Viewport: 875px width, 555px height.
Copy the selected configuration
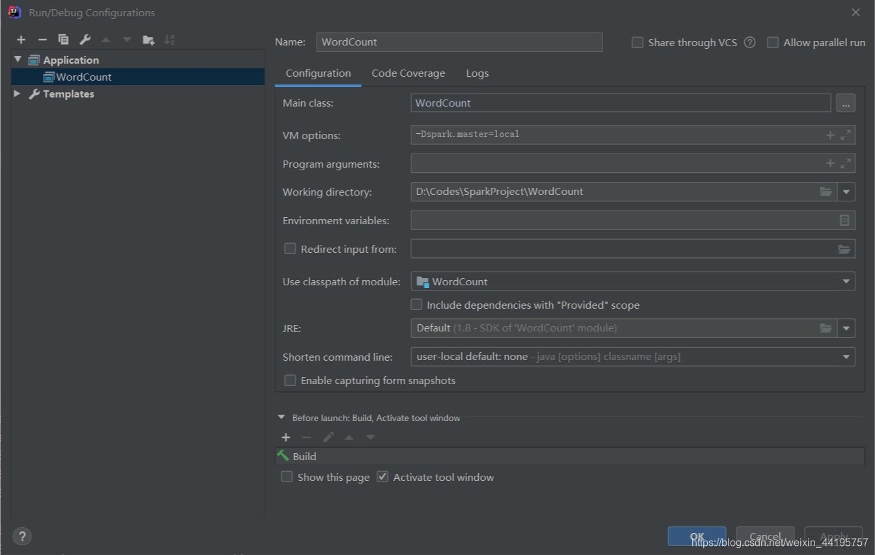pyautogui.click(x=63, y=40)
